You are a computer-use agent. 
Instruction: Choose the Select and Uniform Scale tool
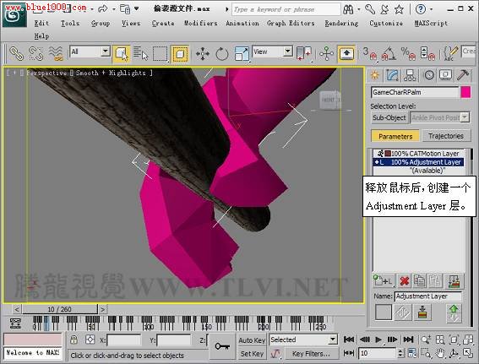click(x=242, y=54)
